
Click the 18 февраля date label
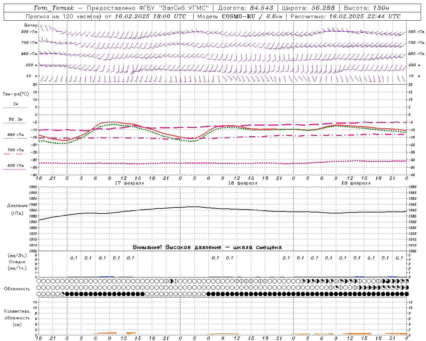pyautogui.click(x=243, y=183)
